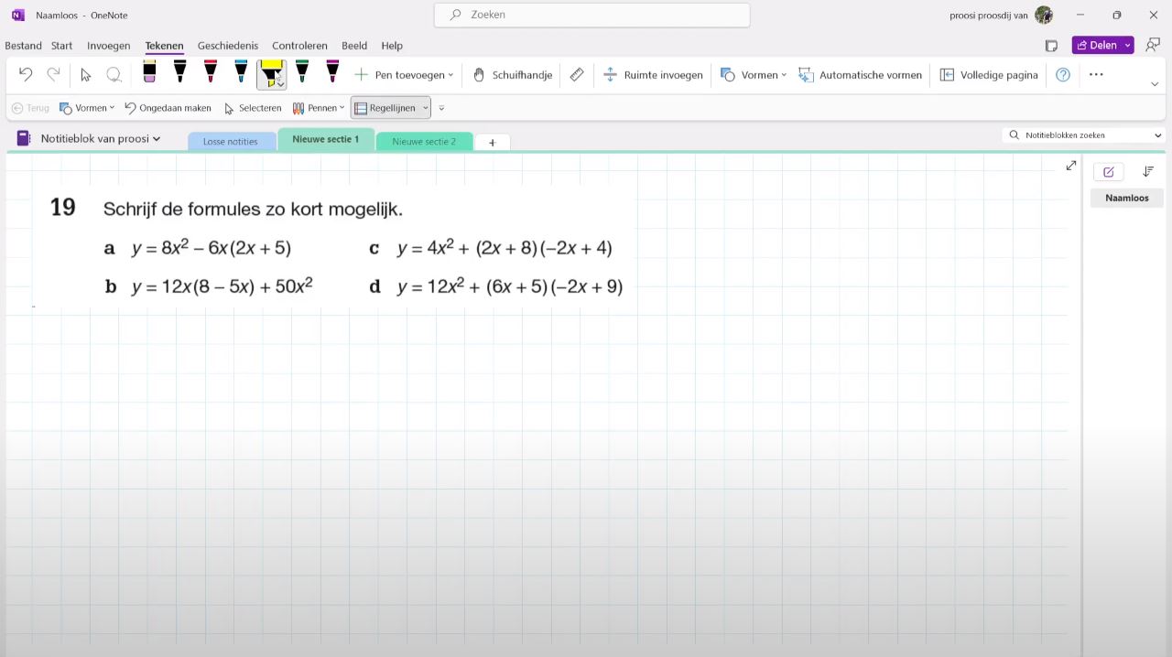
Task: Select the Naamloos page in page list
Action: coord(1127,198)
